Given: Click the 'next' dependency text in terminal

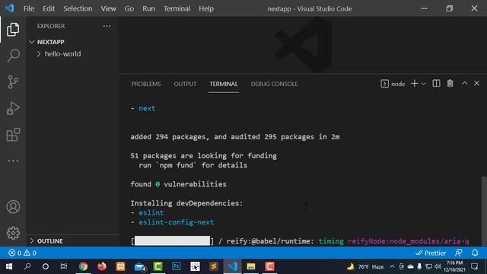Looking at the screenshot, I should pyautogui.click(x=147, y=108).
